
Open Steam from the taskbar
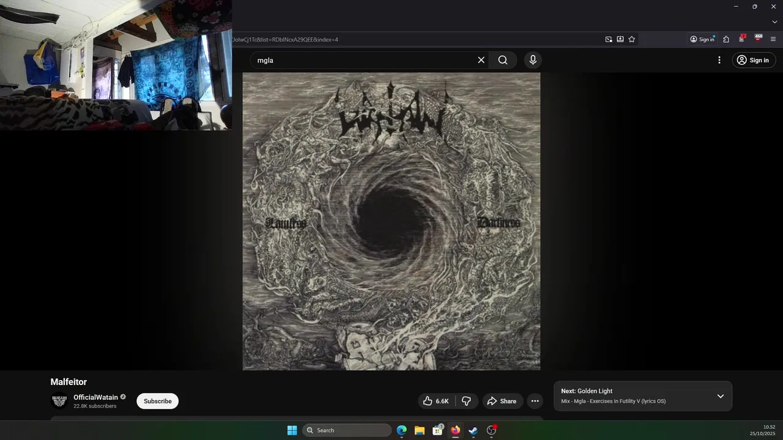473,430
